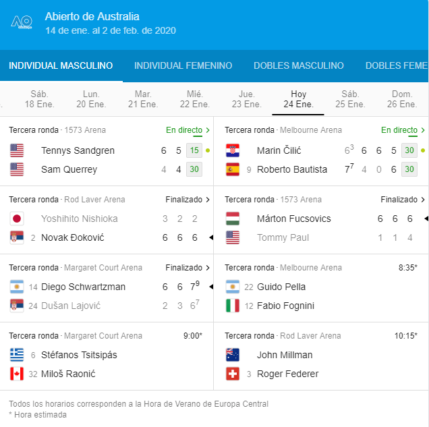Click the Australia flag next to John Millman
429x427 pixels.
(x=233, y=355)
